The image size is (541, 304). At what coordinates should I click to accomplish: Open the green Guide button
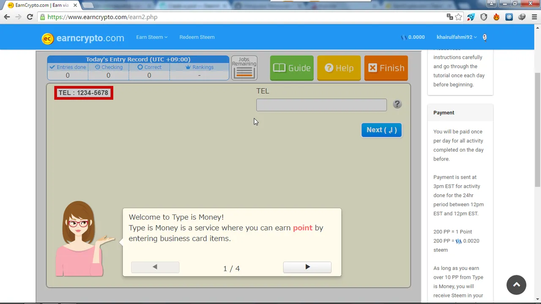292,68
